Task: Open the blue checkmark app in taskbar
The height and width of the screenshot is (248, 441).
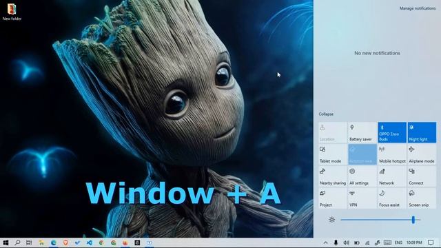Action: [77, 242]
